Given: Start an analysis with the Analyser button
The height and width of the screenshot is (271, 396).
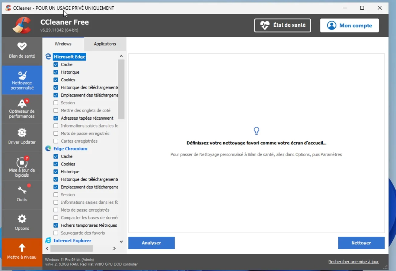Looking at the screenshot, I should (151, 243).
